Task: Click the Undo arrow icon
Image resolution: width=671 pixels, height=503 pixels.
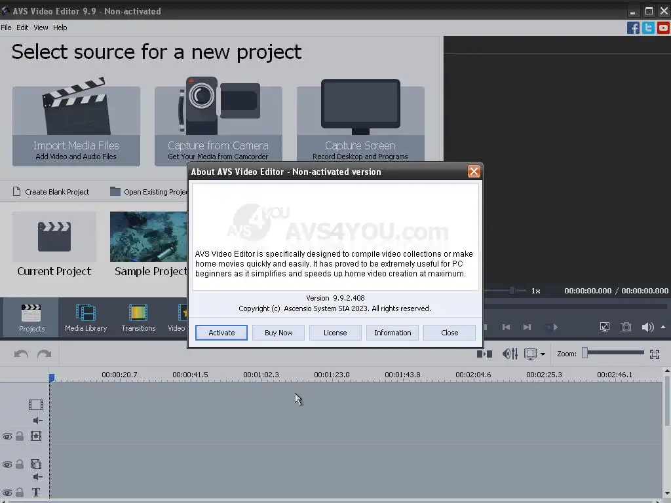Action: (x=21, y=354)
